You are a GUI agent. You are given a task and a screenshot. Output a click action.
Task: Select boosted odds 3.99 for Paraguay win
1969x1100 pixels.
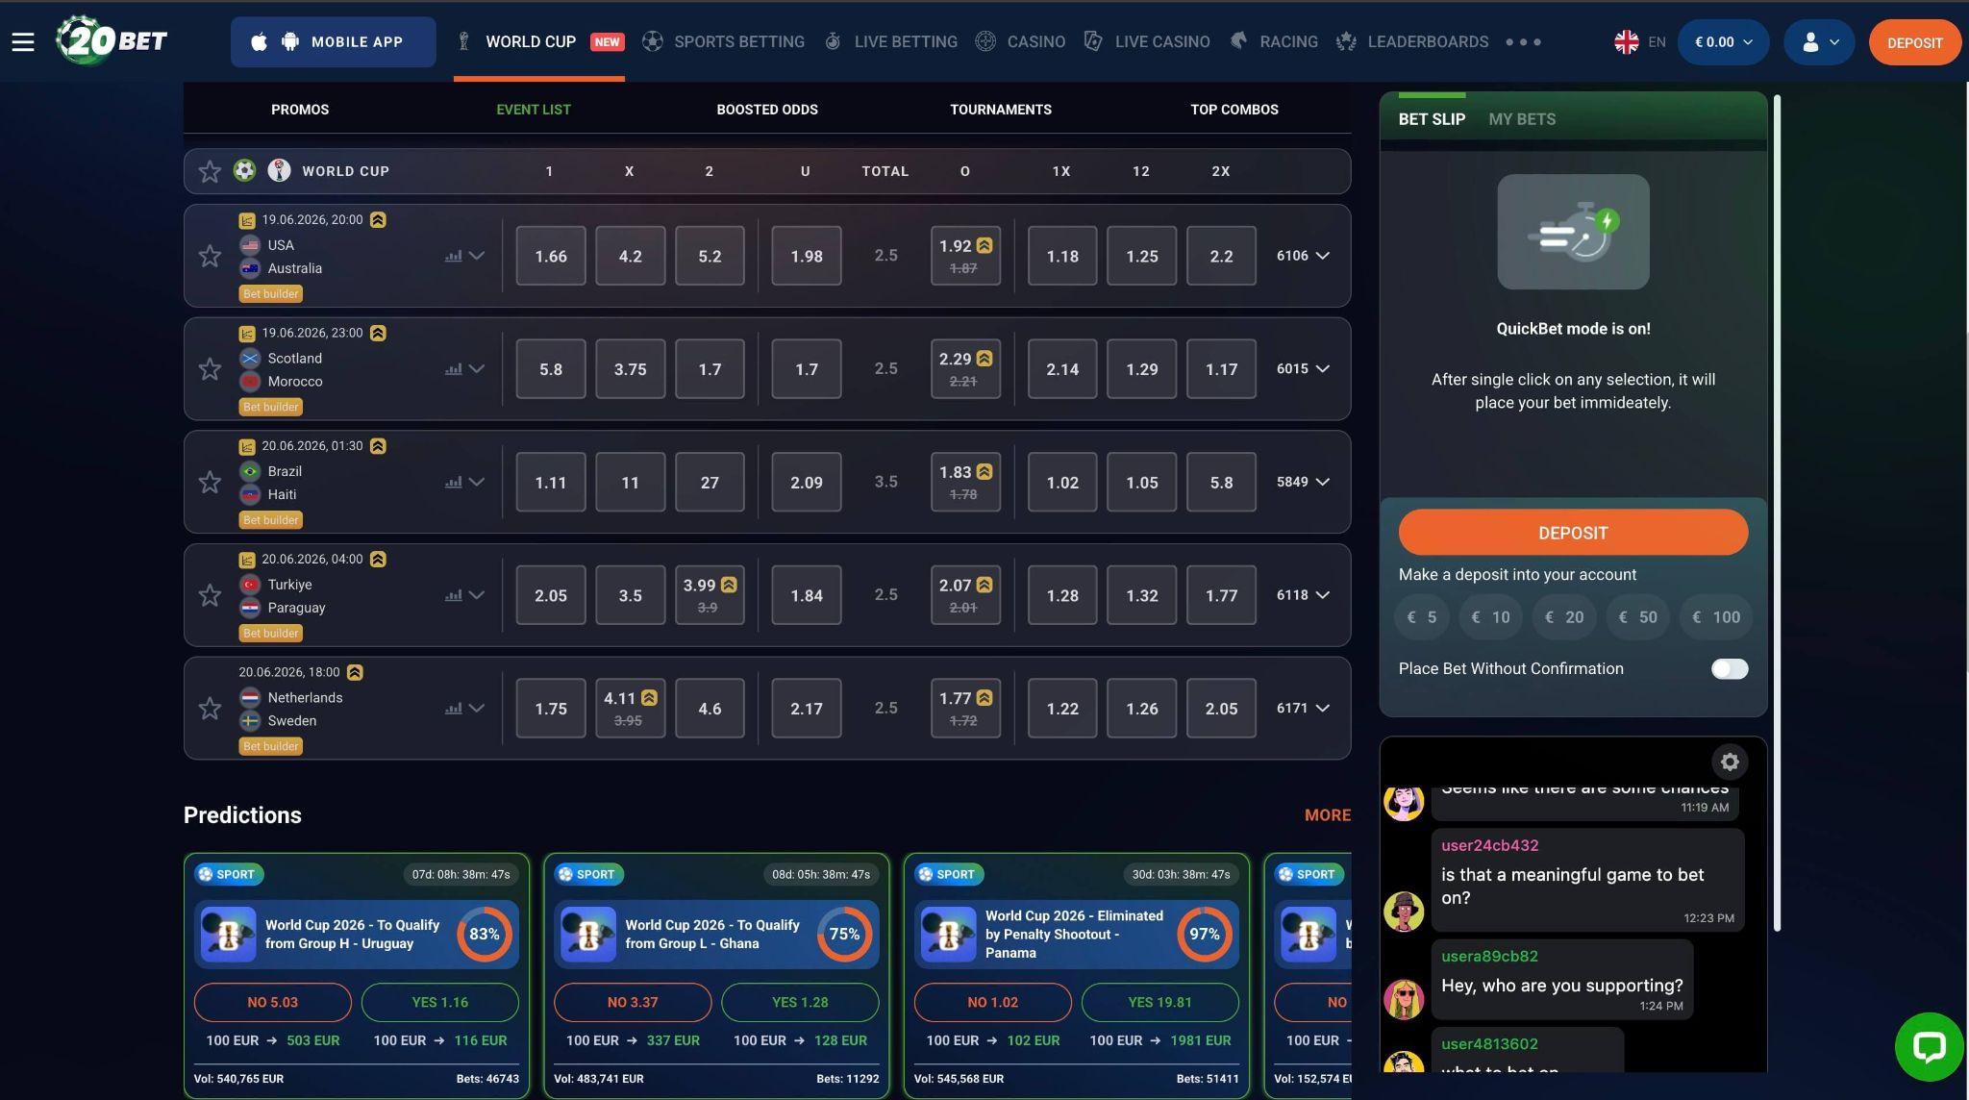point(710,595)
